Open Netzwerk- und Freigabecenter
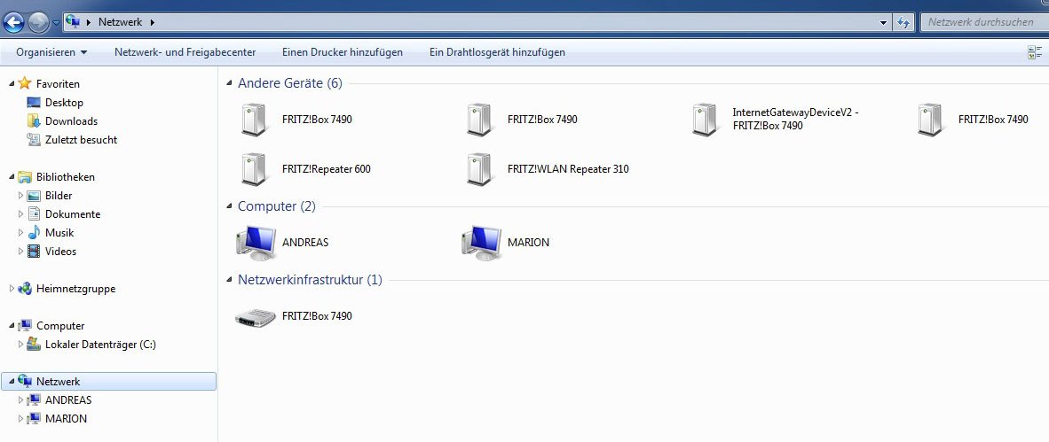The image size is (1049, 442). 185,52
